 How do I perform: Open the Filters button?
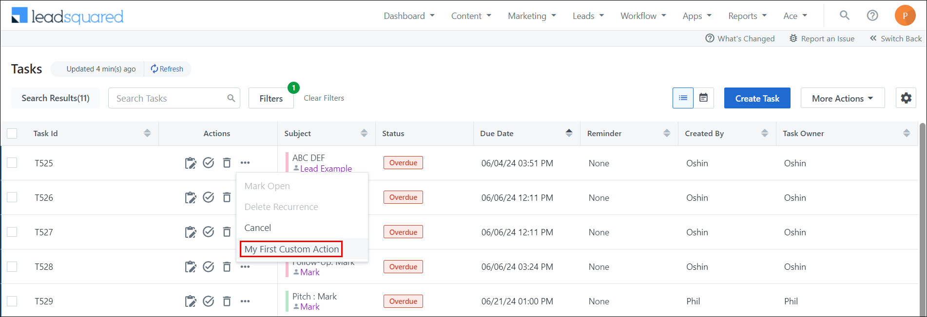click(x=271, y=98)
